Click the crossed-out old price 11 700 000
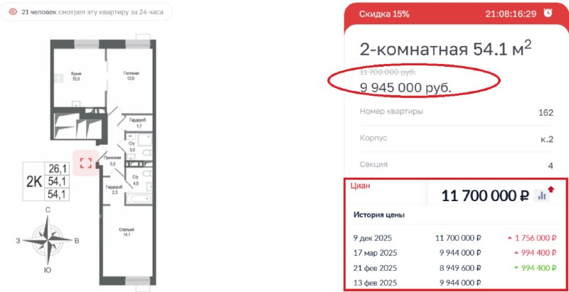 click(388, 72)
